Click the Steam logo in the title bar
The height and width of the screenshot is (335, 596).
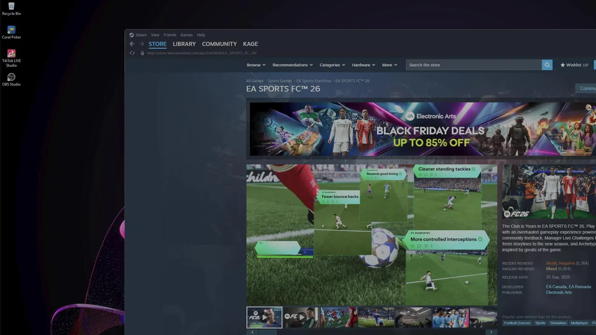(131, 35)
